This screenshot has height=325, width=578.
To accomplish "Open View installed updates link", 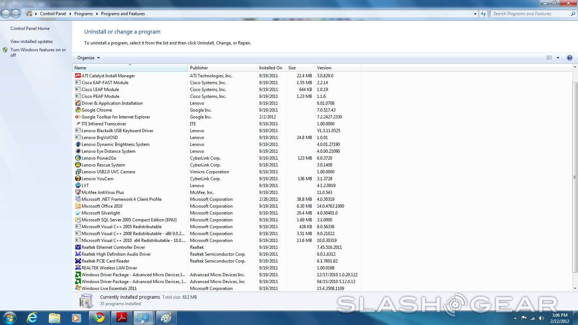I will (31, 42).
